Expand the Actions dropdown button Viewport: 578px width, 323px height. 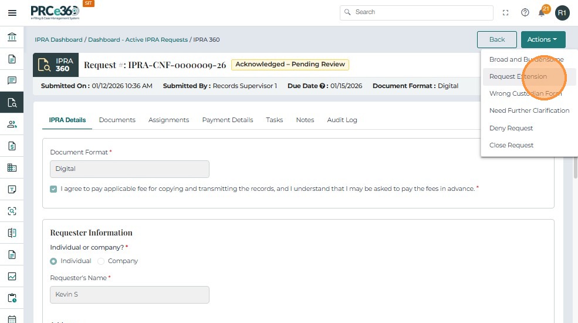click(543, 39)
